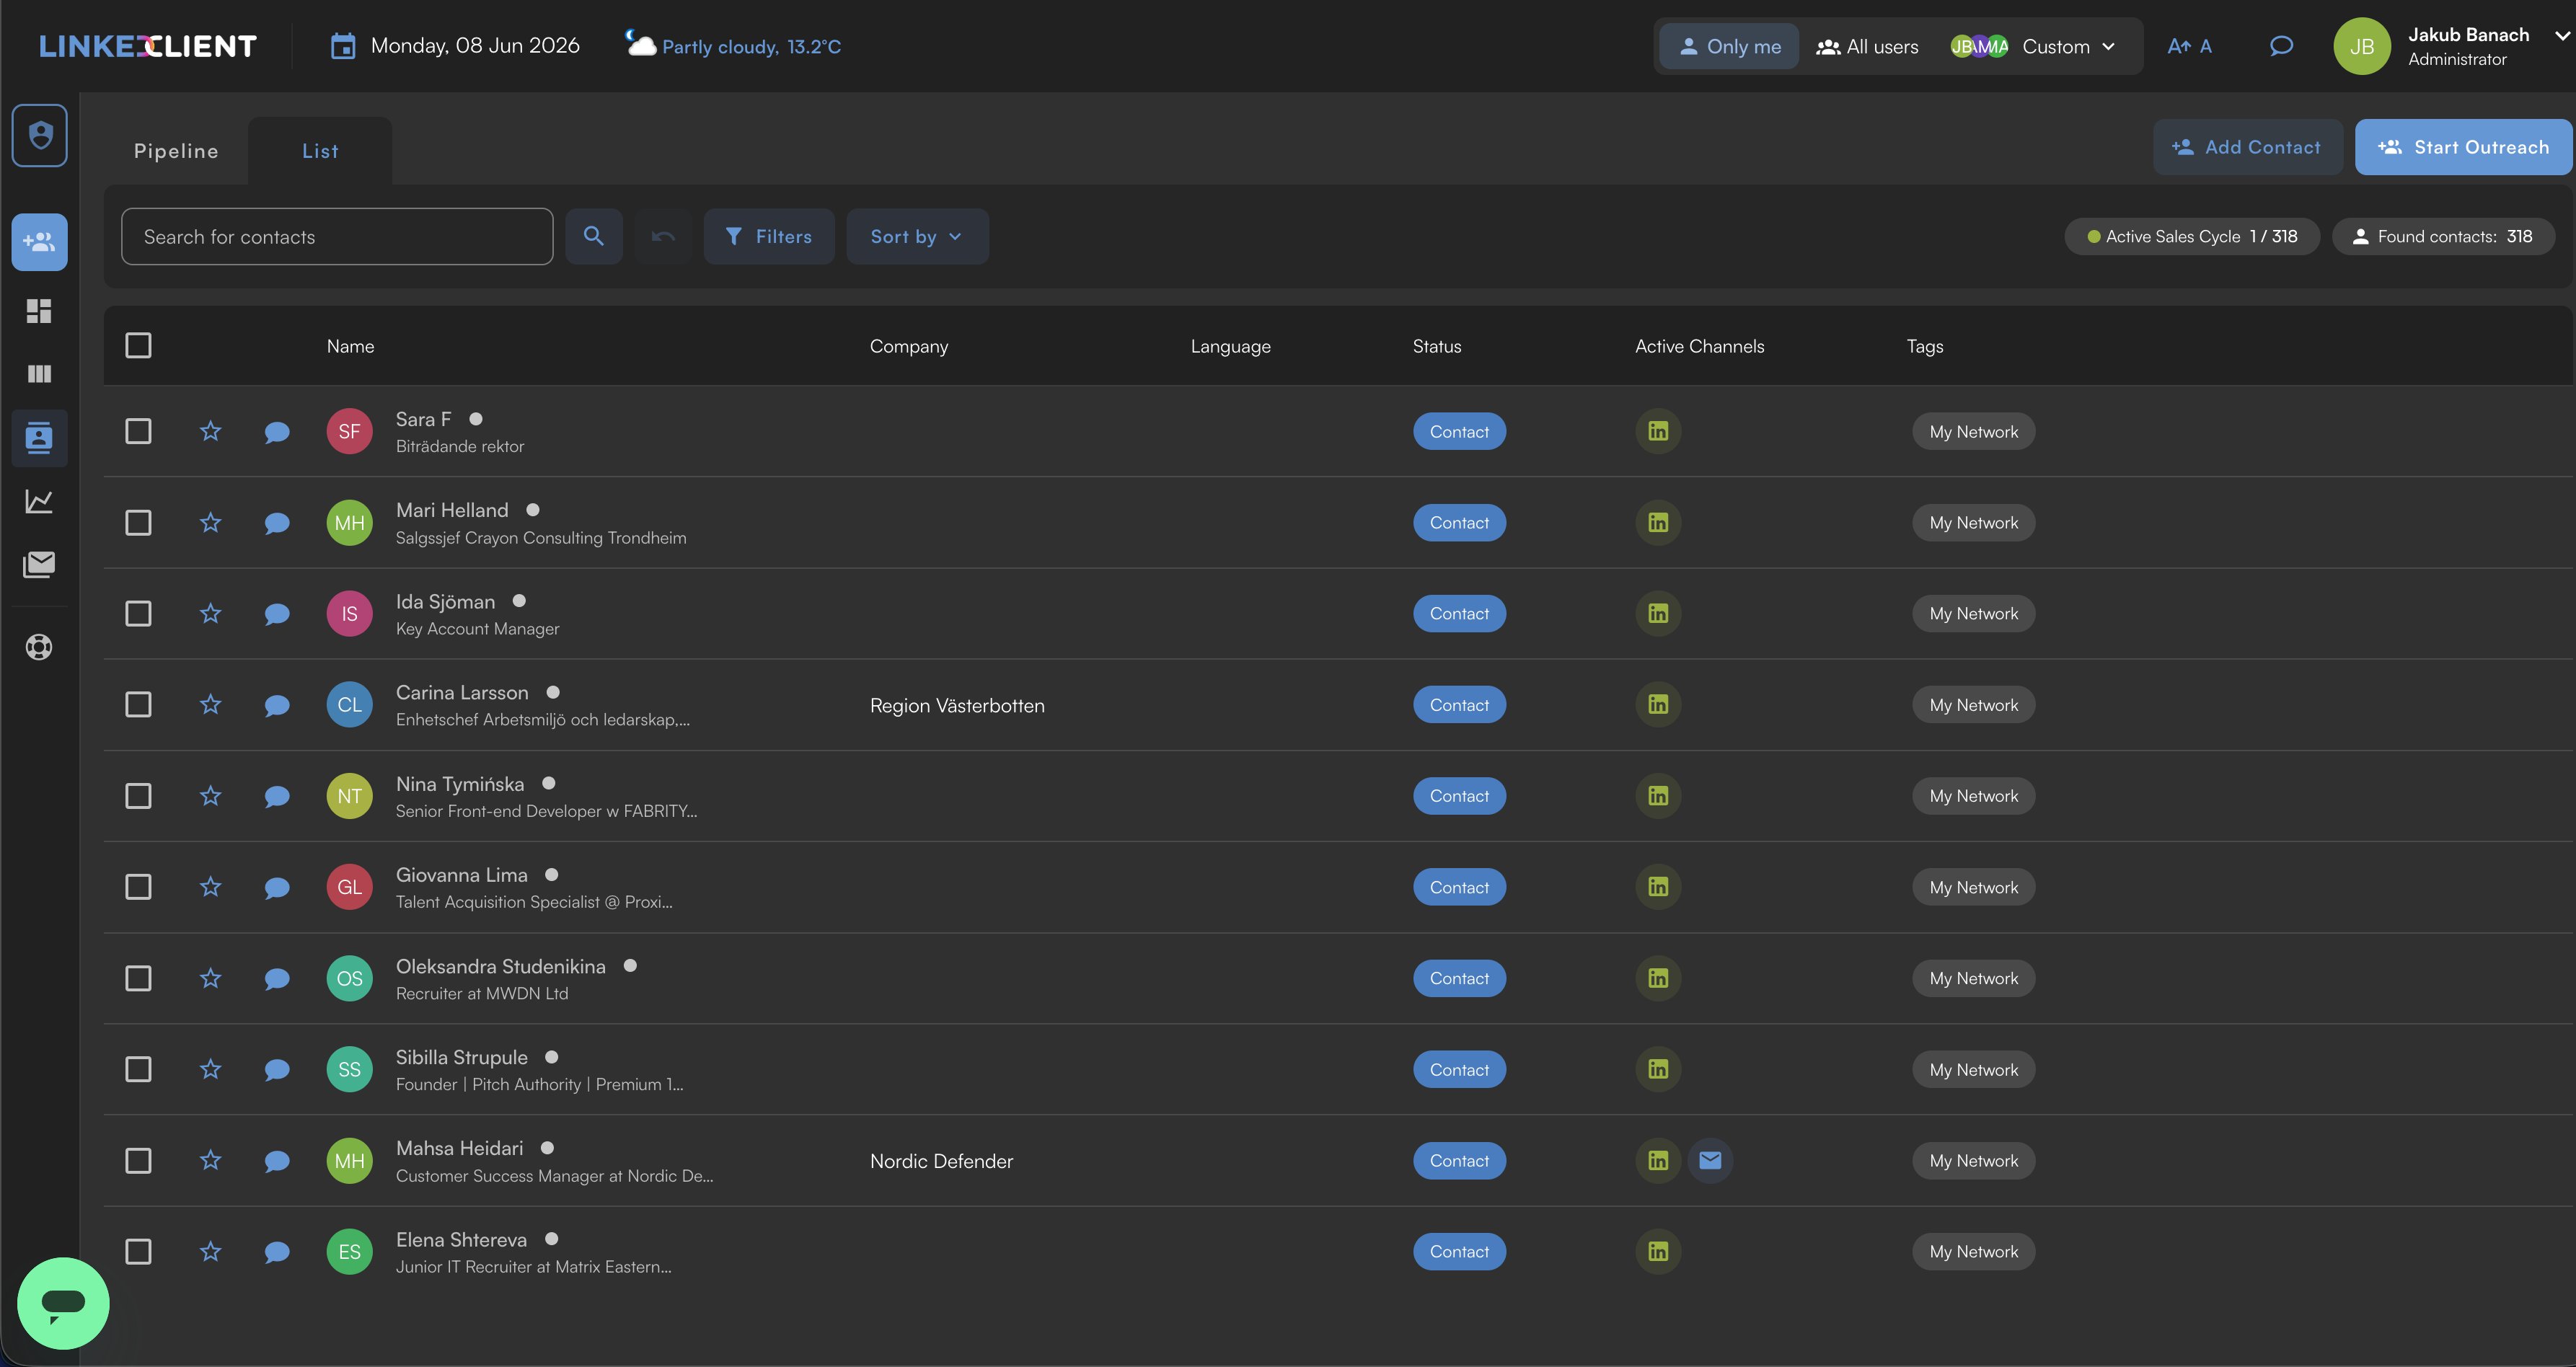The height and width of the screenshot is (1367, 2576).
Task: Check the box for Carina Larsson
Action: click(138, 704)
